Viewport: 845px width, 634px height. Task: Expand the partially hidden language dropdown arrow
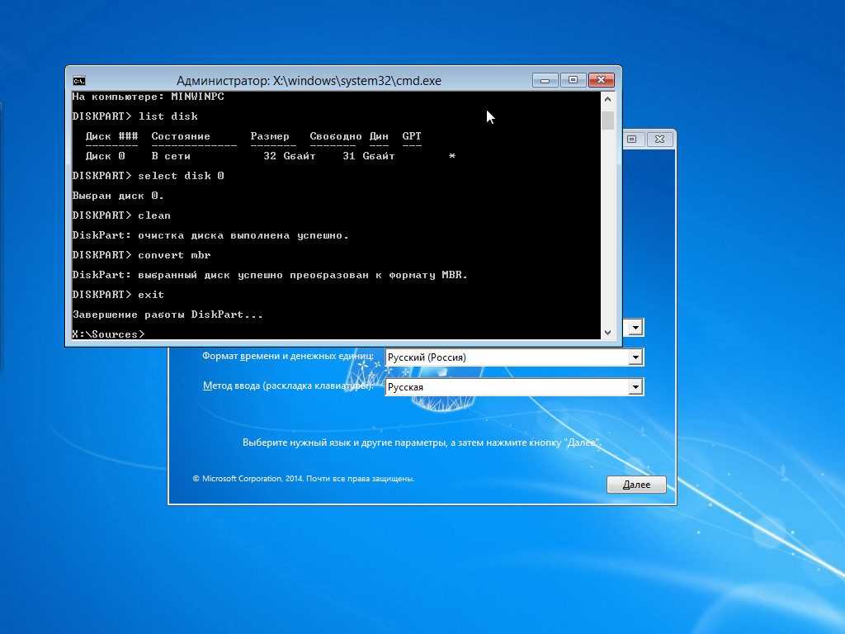(635, 328)
